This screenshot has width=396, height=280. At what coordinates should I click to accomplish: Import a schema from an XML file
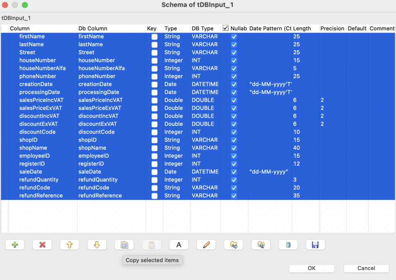click(x=233, y=244)
